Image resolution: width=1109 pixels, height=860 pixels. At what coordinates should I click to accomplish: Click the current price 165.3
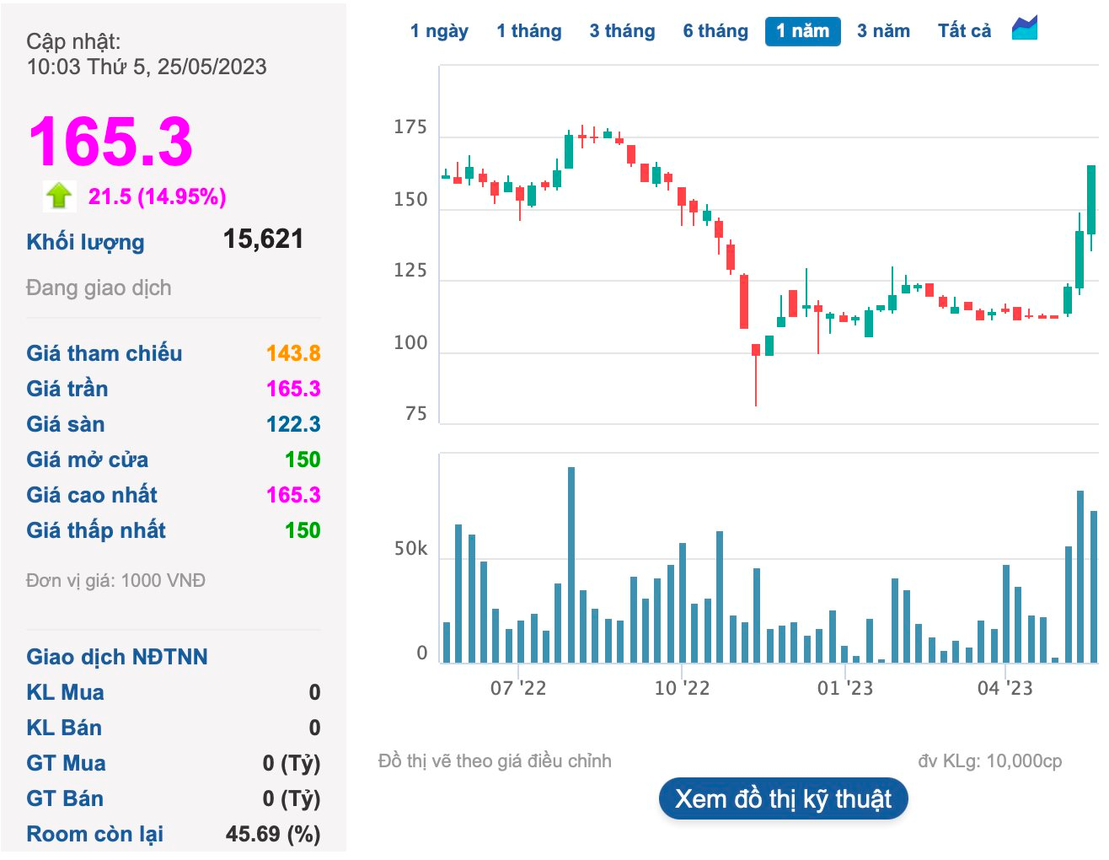110,141
